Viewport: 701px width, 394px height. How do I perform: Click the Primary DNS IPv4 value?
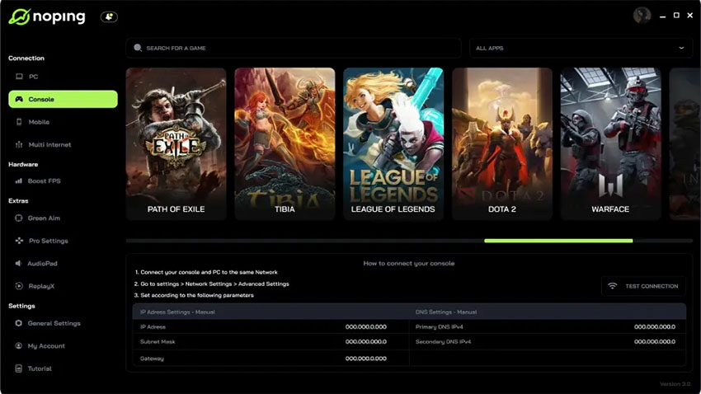click(655, 327)
